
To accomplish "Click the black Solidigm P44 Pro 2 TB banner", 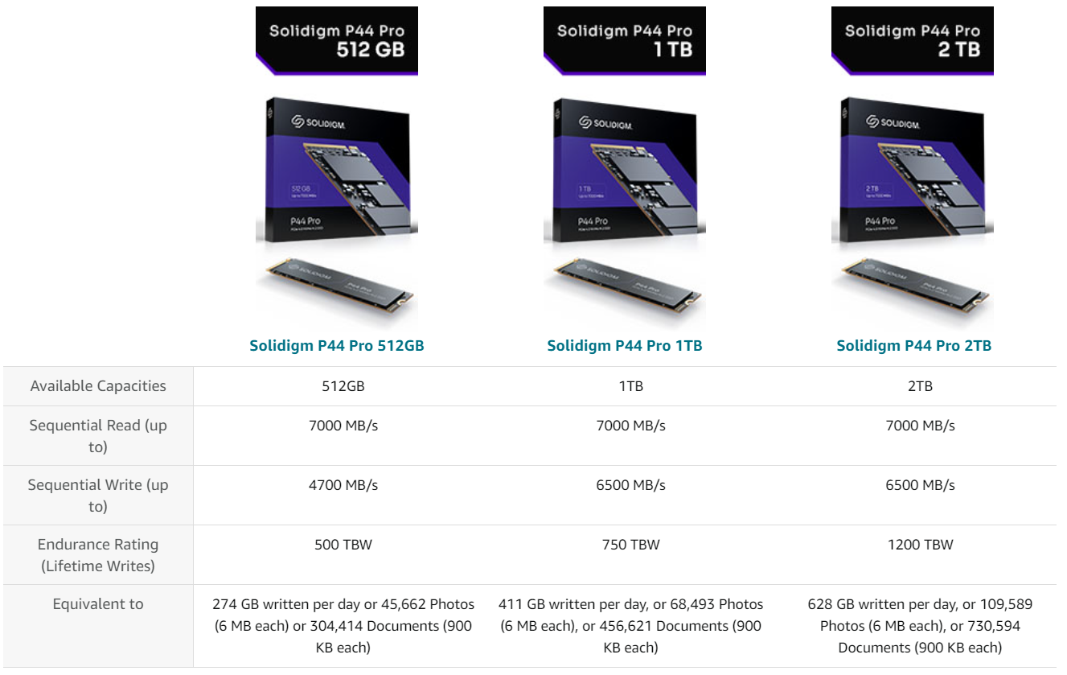I will point(912,41).
